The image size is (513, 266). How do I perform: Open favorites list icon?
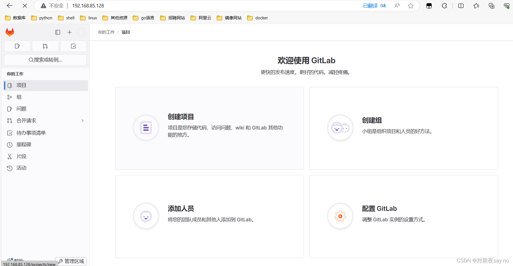(476, 6)
